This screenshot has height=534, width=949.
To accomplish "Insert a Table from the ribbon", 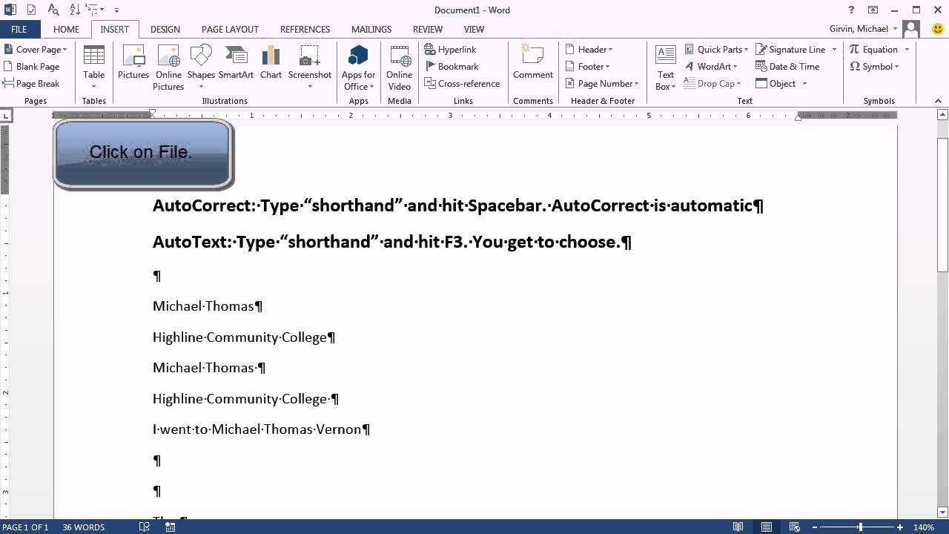I will pyautogui.click(x=94, y=67).
